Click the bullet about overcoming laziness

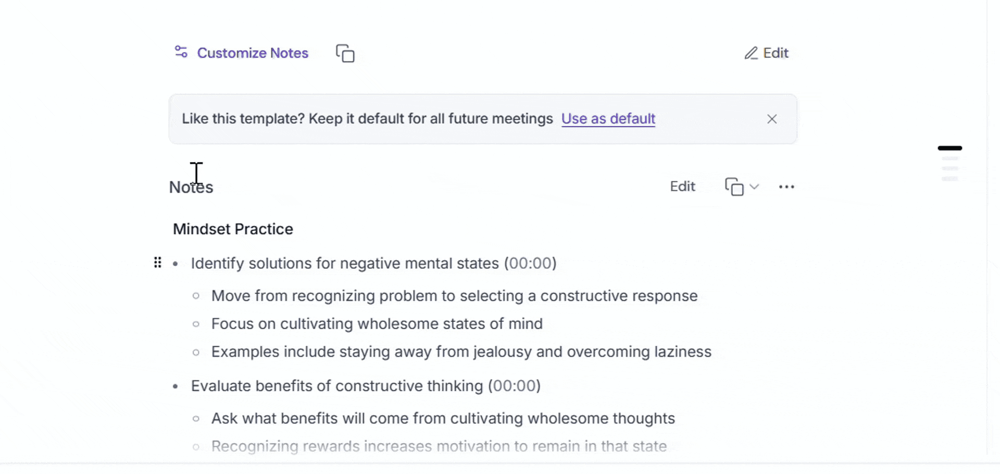tap(461, 352)
